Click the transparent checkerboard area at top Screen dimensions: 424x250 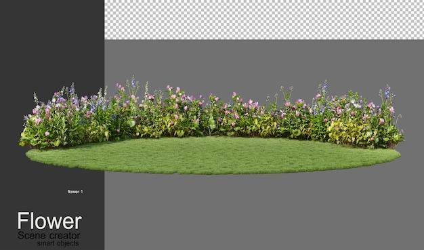[x=264, y=20]
